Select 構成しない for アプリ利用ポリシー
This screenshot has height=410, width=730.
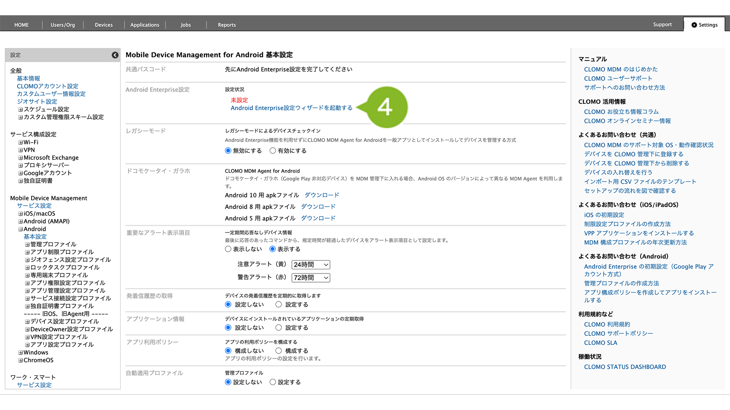pos(228,351)
